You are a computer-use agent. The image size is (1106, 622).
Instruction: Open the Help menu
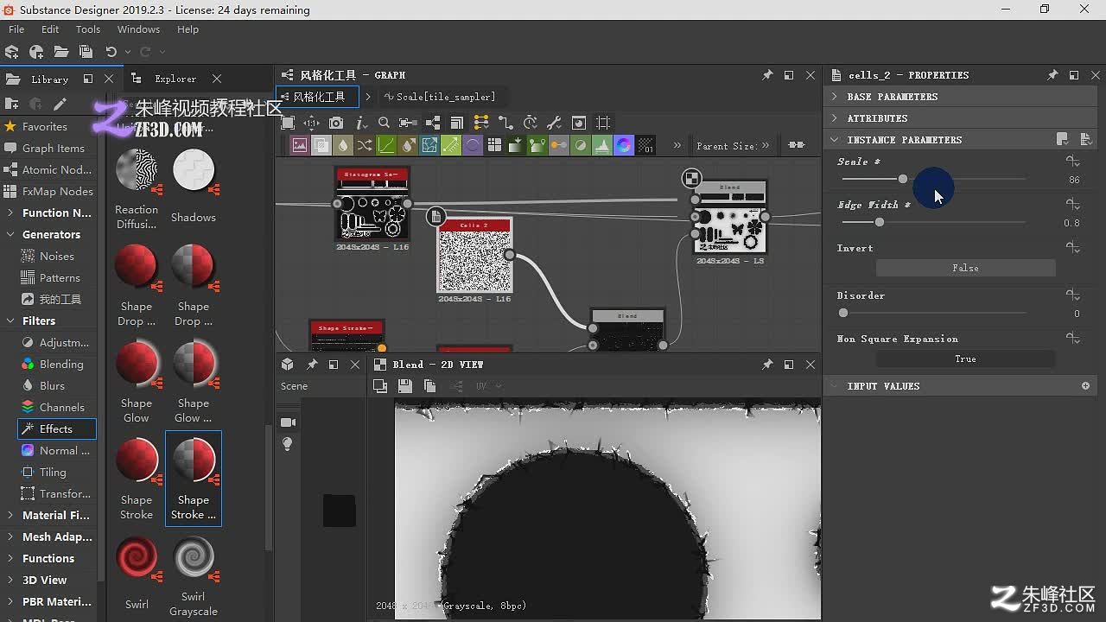click(188, 29)
